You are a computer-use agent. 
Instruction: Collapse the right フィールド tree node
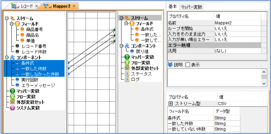point(126,23)
